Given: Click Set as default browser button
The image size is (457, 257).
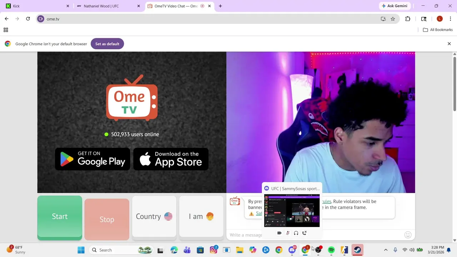Looking at the screenshot, I should (107, 44).
